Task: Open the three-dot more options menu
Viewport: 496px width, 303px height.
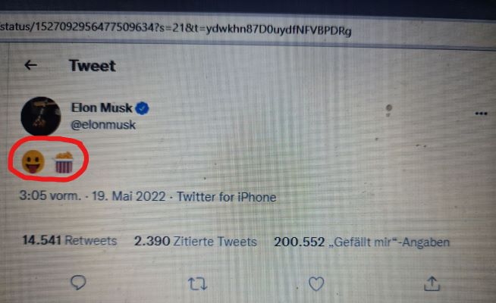Action: (480, 114)
